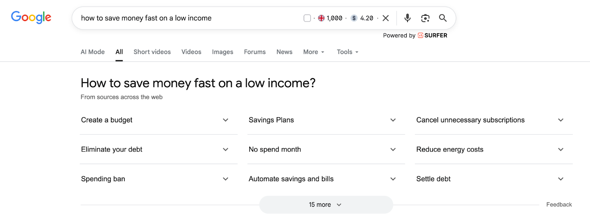This screenshot has height=216, width=590.
Task: Click the search magnifier icon
Action: click(442, 18)
